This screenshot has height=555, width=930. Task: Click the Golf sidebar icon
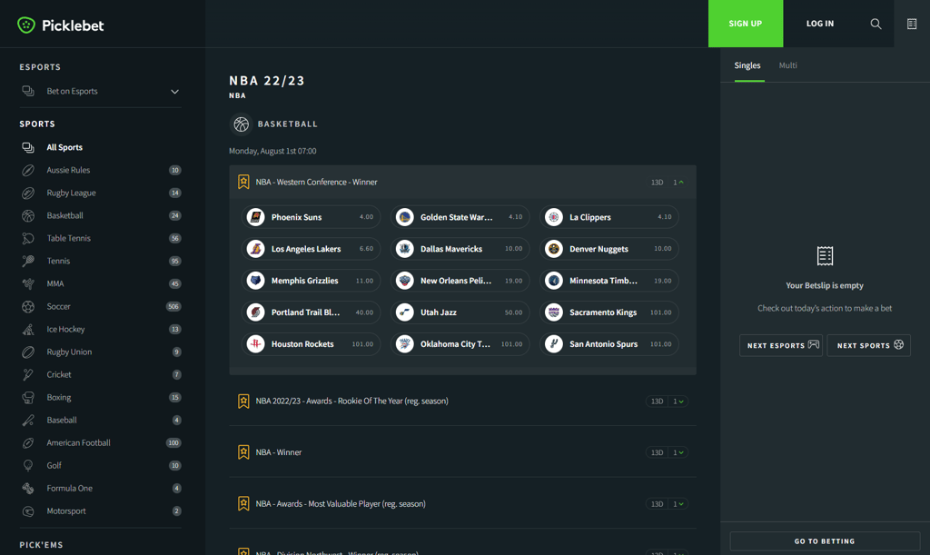[28, 465]
